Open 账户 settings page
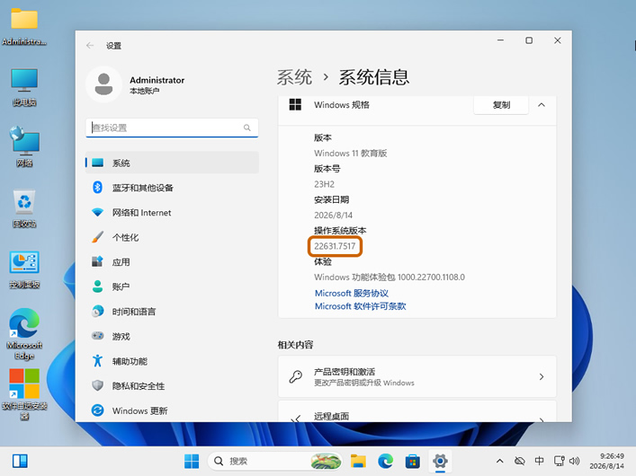 pyautogui.click(x=172, y=286)
